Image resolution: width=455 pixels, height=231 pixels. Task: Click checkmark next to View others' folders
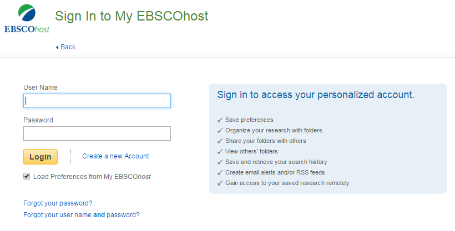pos(220,152)
